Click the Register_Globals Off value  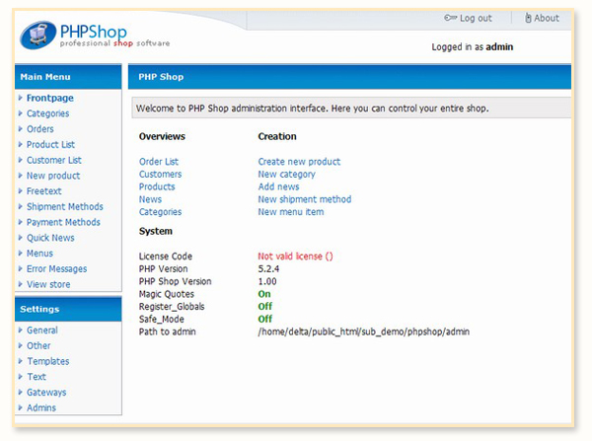[x=265, y=306]
